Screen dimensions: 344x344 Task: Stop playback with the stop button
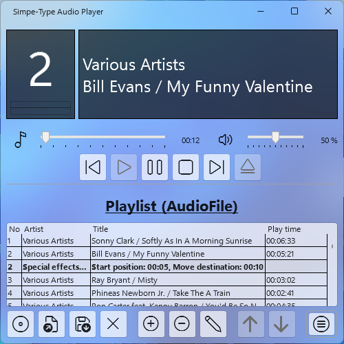coord(186,167)
